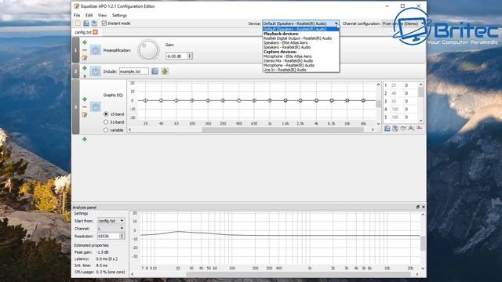The image size is (502, 282).
Task: Click the 25 Hz band point on the EQ graph
Action: [x=145, y=100]
